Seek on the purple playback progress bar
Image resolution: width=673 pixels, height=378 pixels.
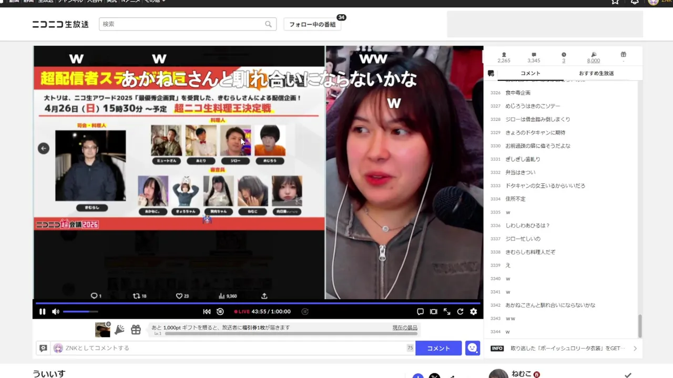pyautogui.click(x=258, y=303)
